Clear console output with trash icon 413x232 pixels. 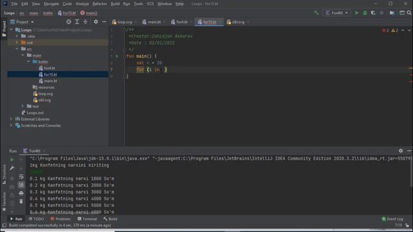21,202
